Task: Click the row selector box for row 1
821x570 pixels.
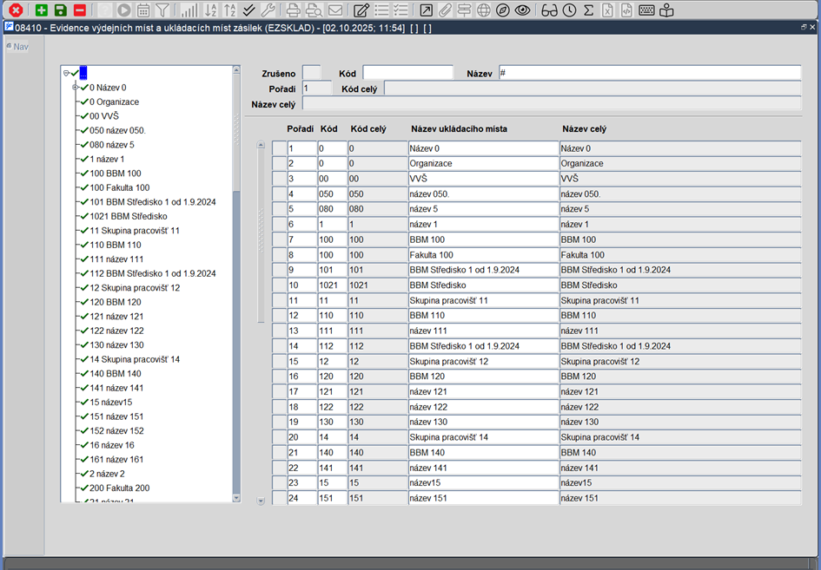Action: coord(279,148)
